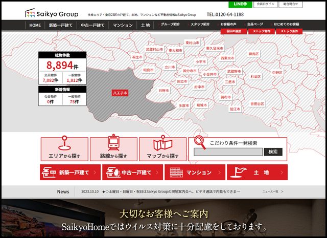This screenshot has height=238, width=327.
Task: Click the 路線から探す train icon
Action: tap(113, 142)
